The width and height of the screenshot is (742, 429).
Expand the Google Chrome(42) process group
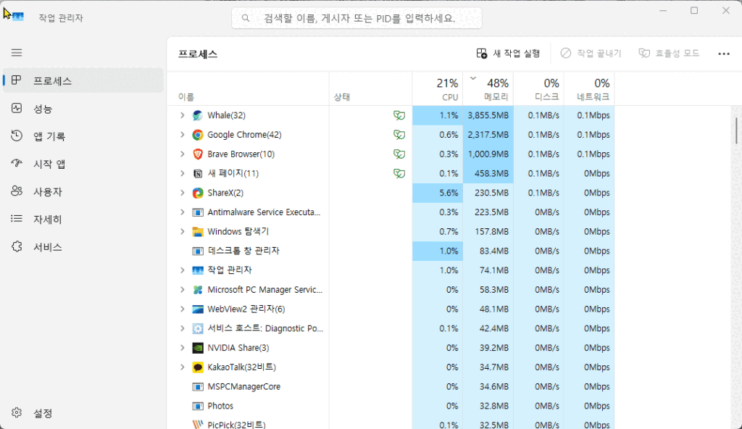182,135
